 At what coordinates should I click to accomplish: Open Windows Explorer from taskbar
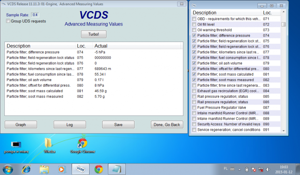pos(44,169)
